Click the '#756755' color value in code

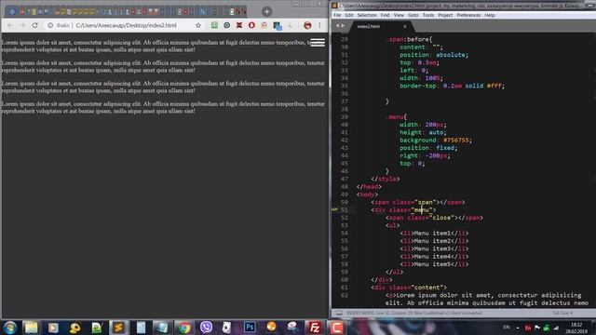tap(456, 141)
